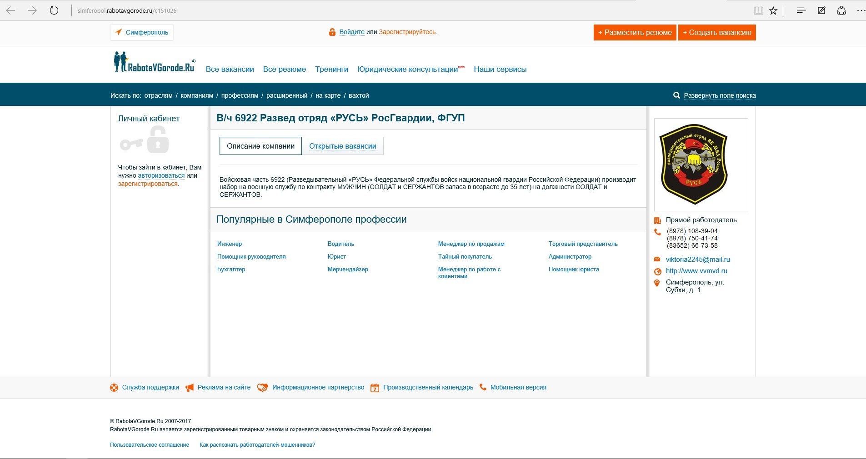Screen dimensions: 866x459
Task: Click the browser forward arrow
Action: (32, 10)
